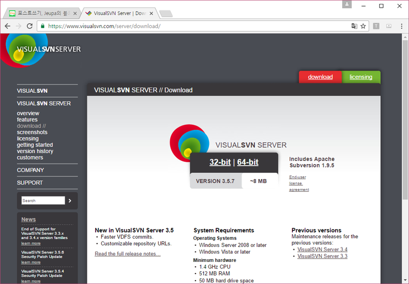409x284 pixels.
Task: Click '512 MB RAM' requirement text
Action: coord(214,274)
